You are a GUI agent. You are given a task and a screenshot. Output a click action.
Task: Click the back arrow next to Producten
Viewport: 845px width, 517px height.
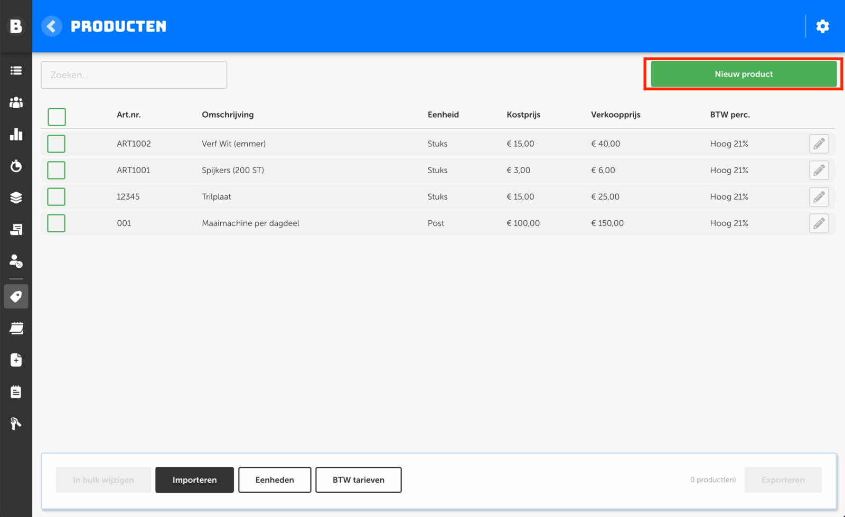tap(51, 26)
